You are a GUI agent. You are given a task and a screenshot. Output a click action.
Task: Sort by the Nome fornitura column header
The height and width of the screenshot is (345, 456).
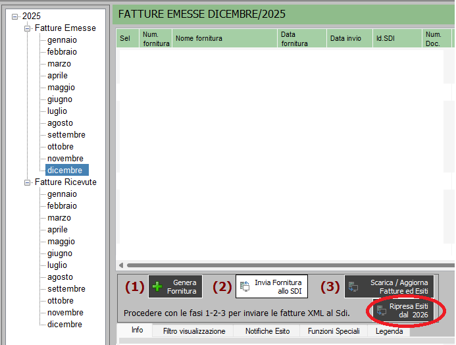pos(199,39)
